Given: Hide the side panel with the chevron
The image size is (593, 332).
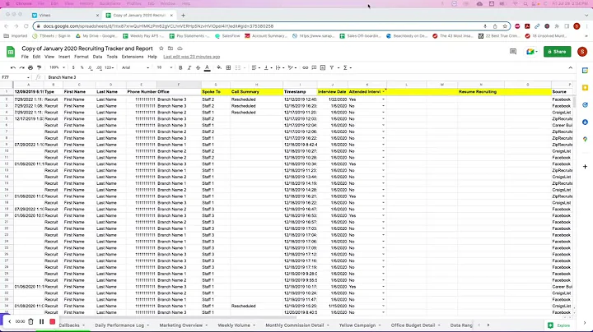Looking at the screenshot, I should [584, 323].
